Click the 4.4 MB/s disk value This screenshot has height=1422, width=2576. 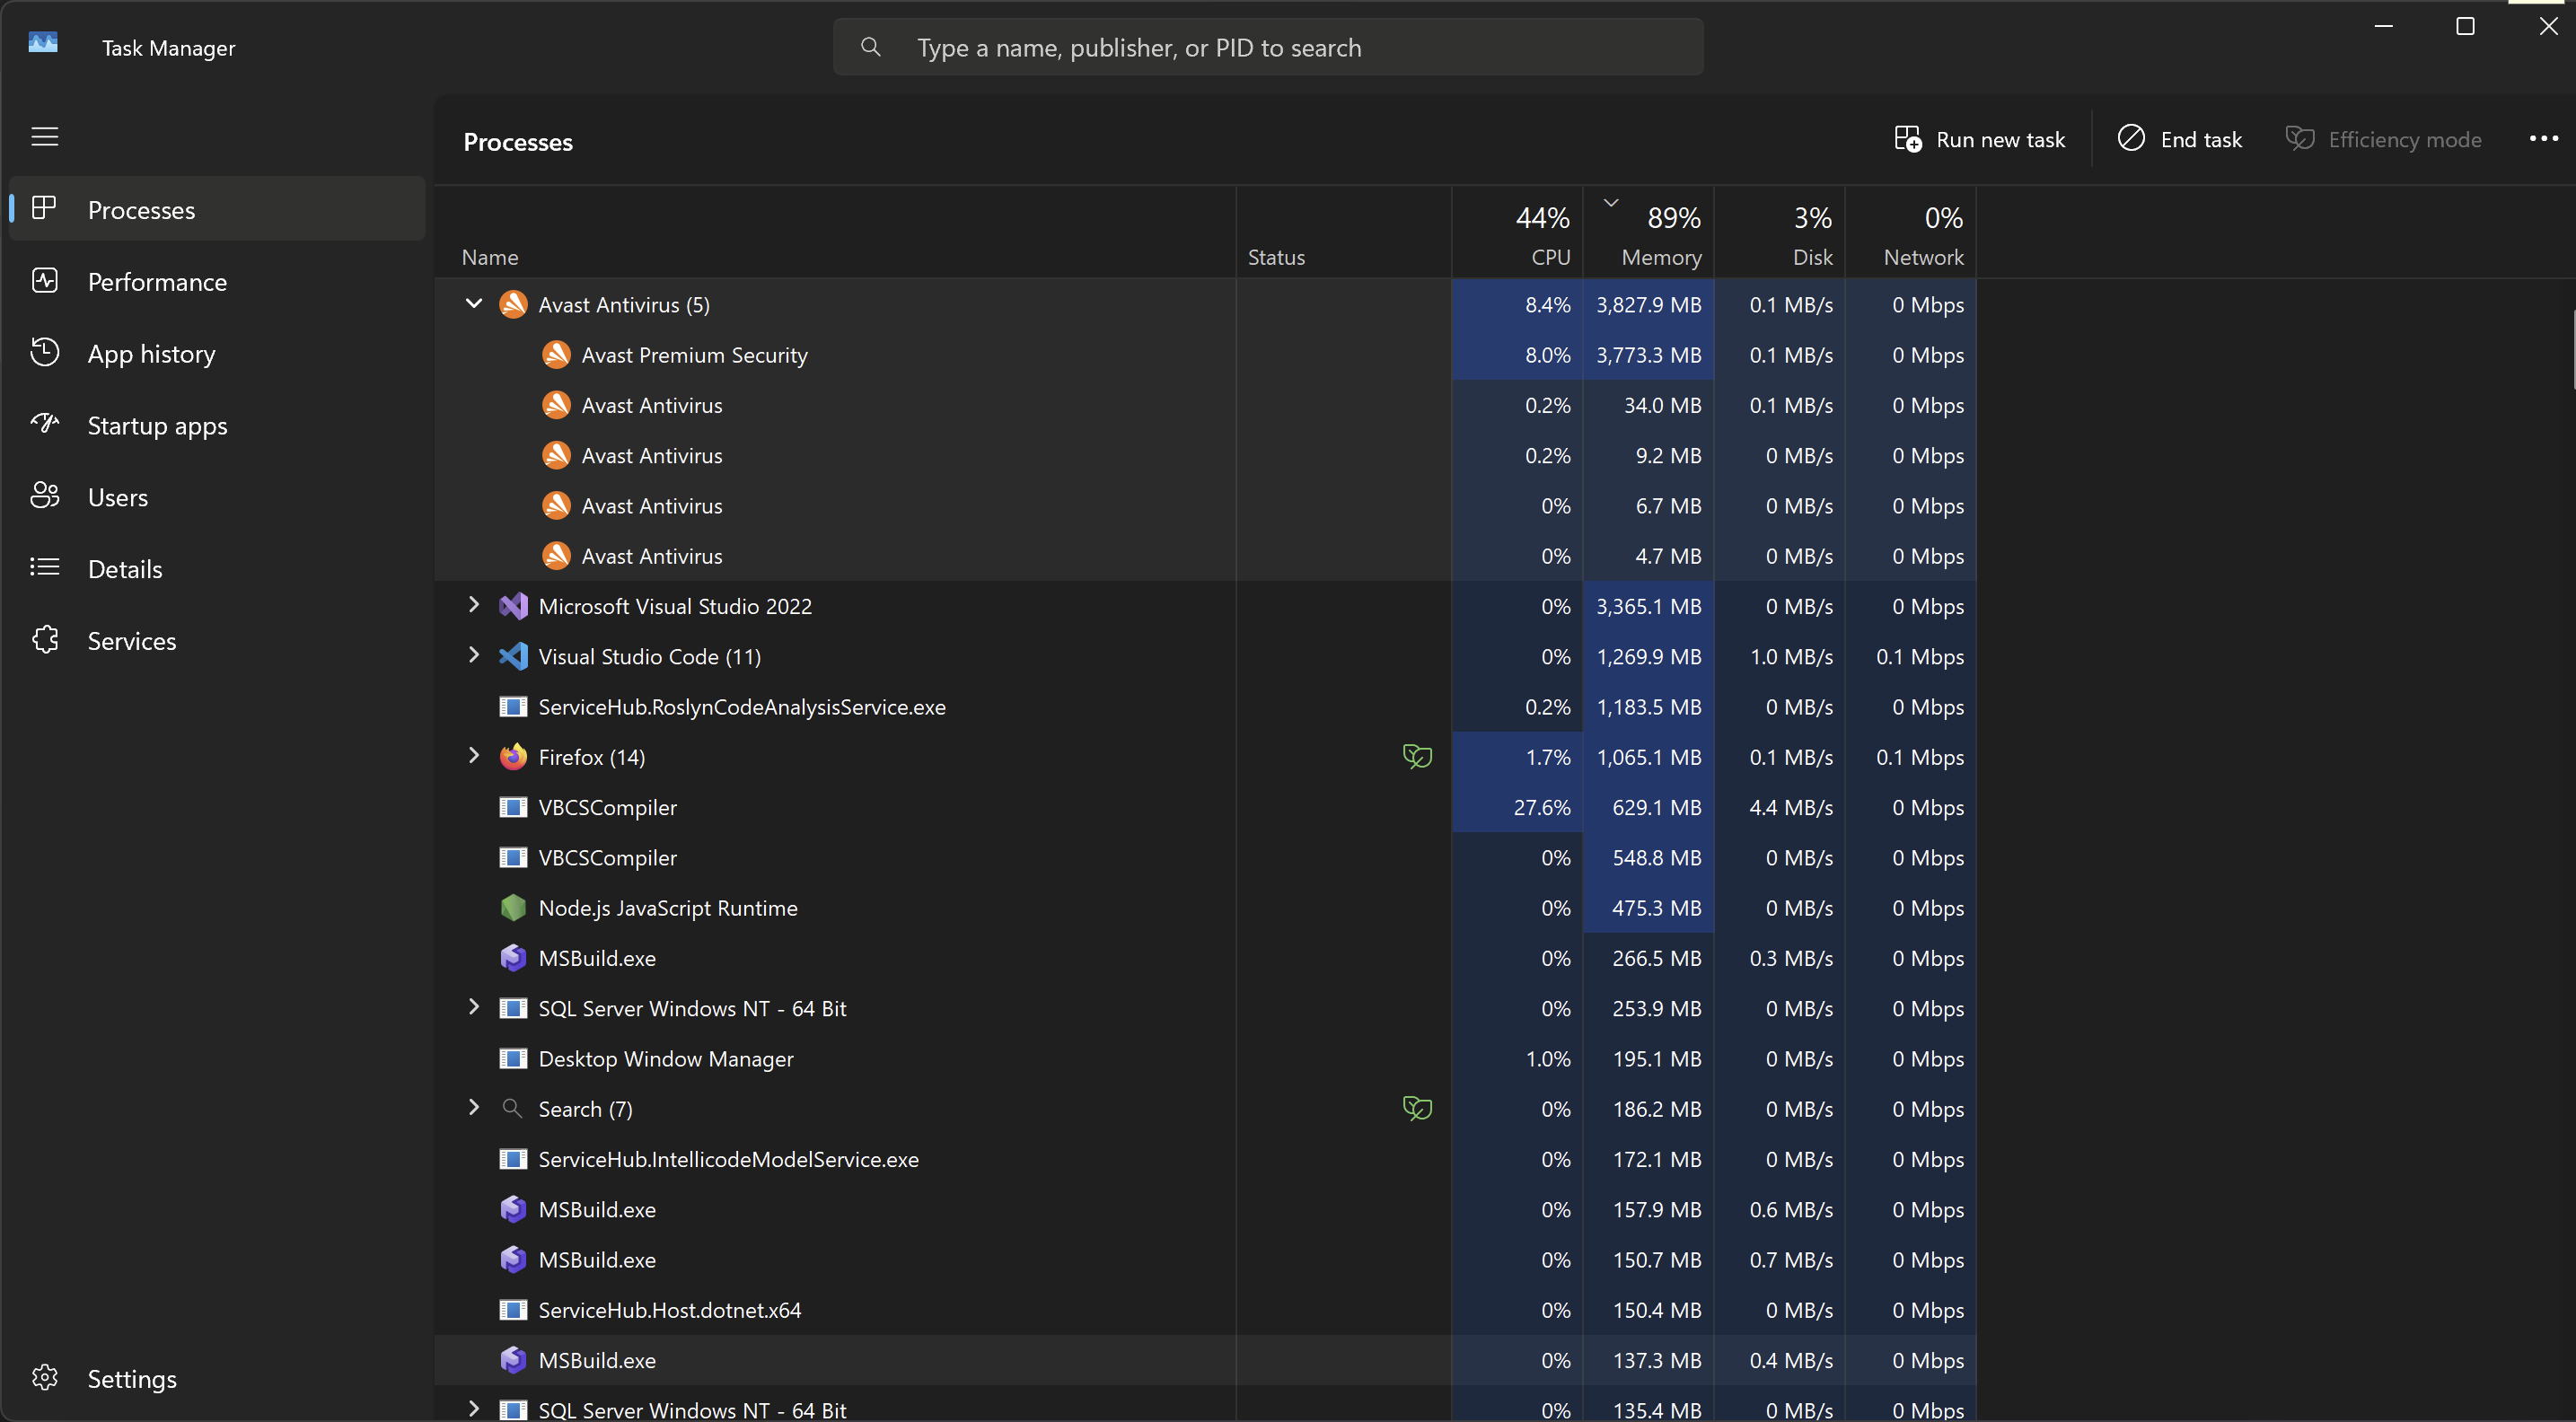point(1791,807)
